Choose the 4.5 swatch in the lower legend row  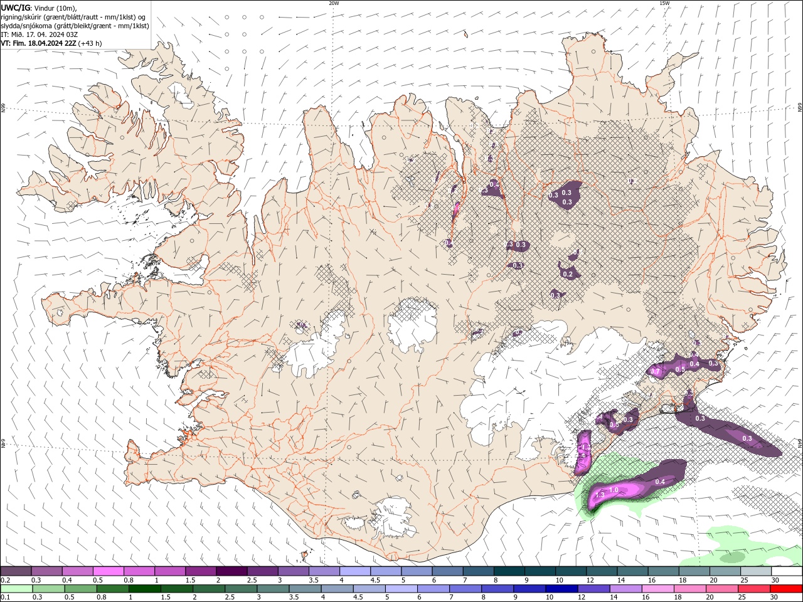(369, 589)
